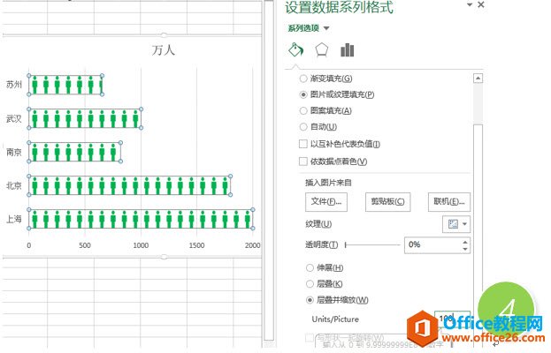Click the chart top resize handle
The height and width of the screenshot is (353, 551).
pos(164,35)
